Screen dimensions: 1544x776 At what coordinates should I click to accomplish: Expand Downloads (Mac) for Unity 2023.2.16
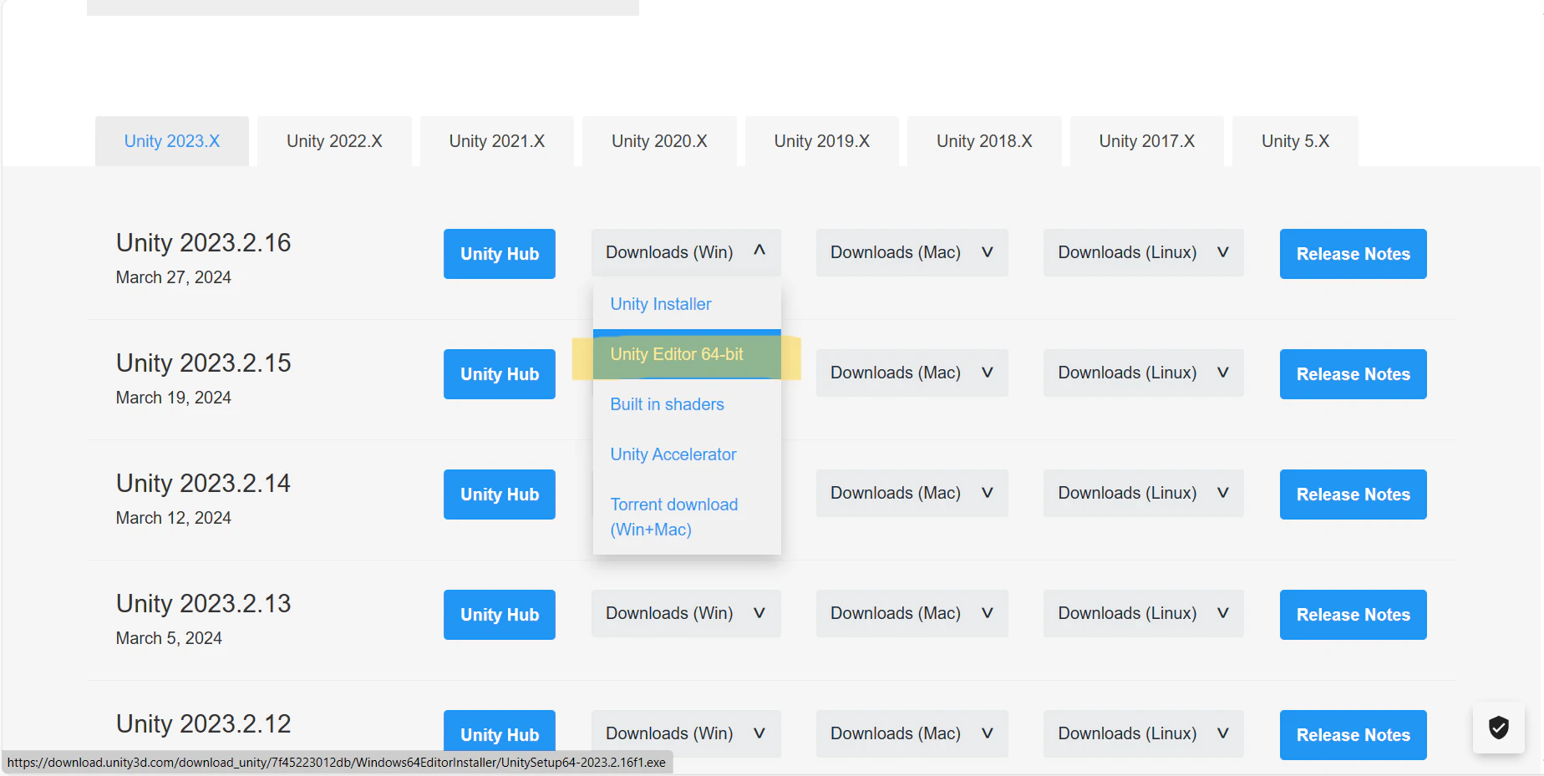click(912, 252)
